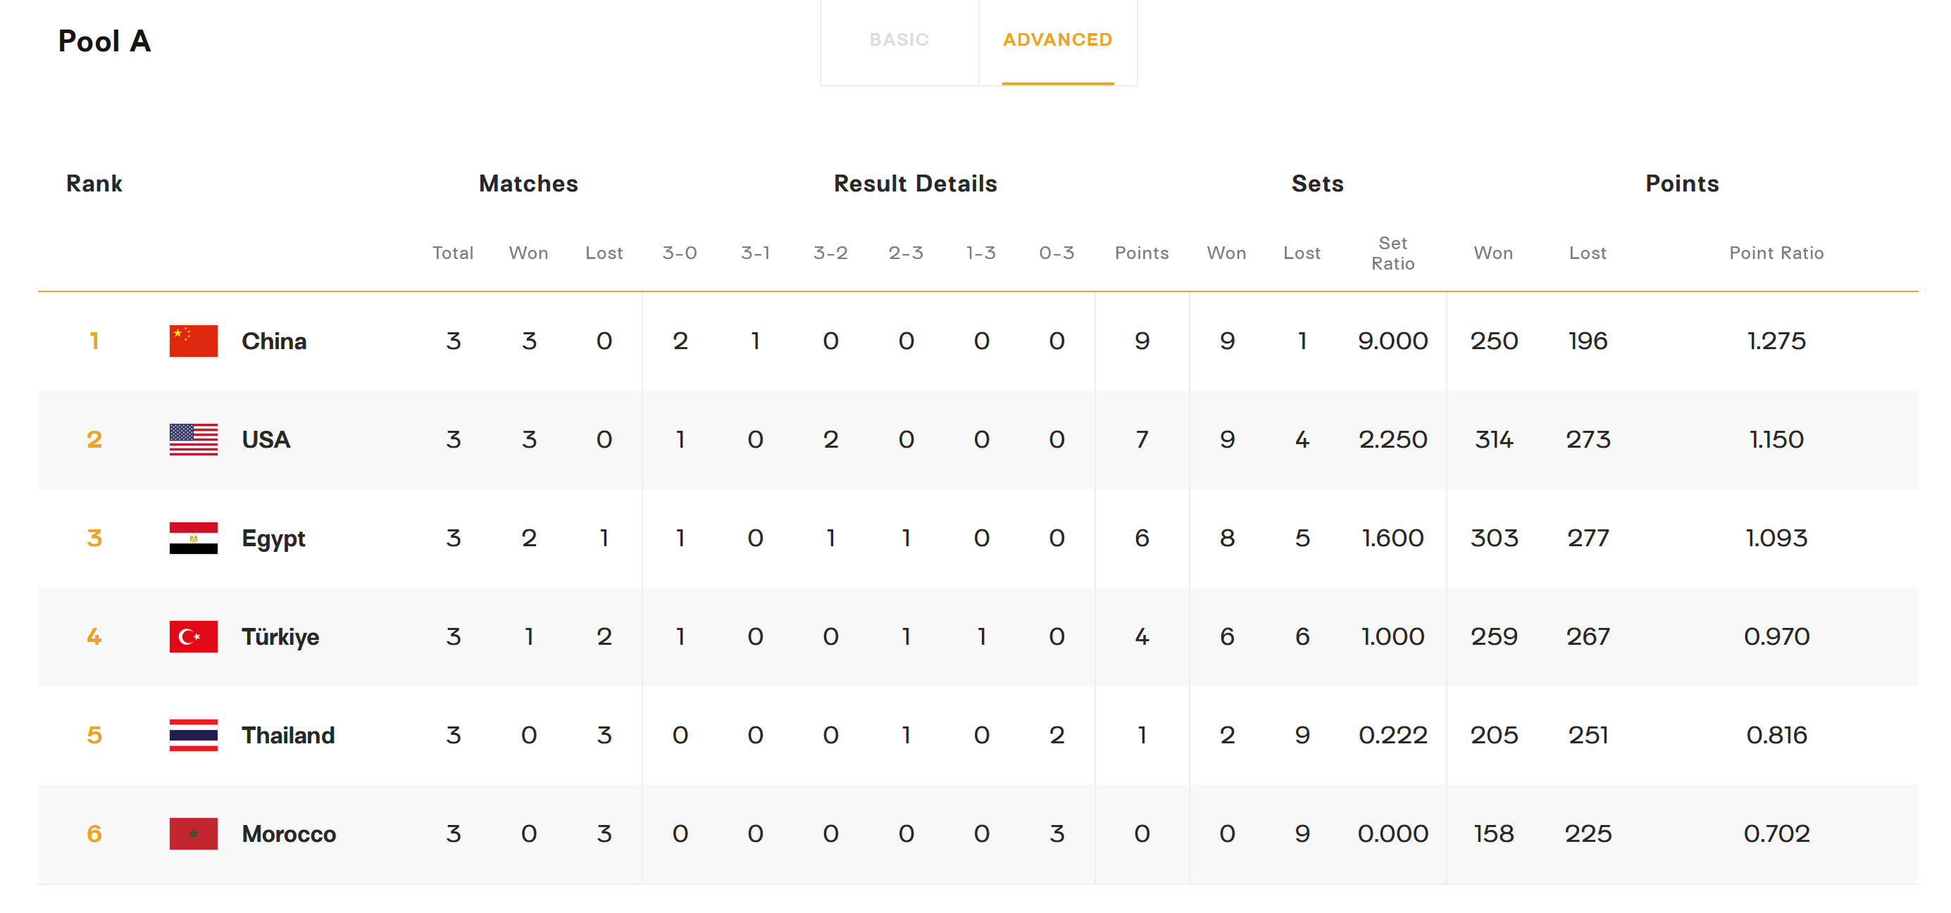The height and width of the screenshot is (913, 1951).
Task: Click the China flag icon
Action: [193, 341]
